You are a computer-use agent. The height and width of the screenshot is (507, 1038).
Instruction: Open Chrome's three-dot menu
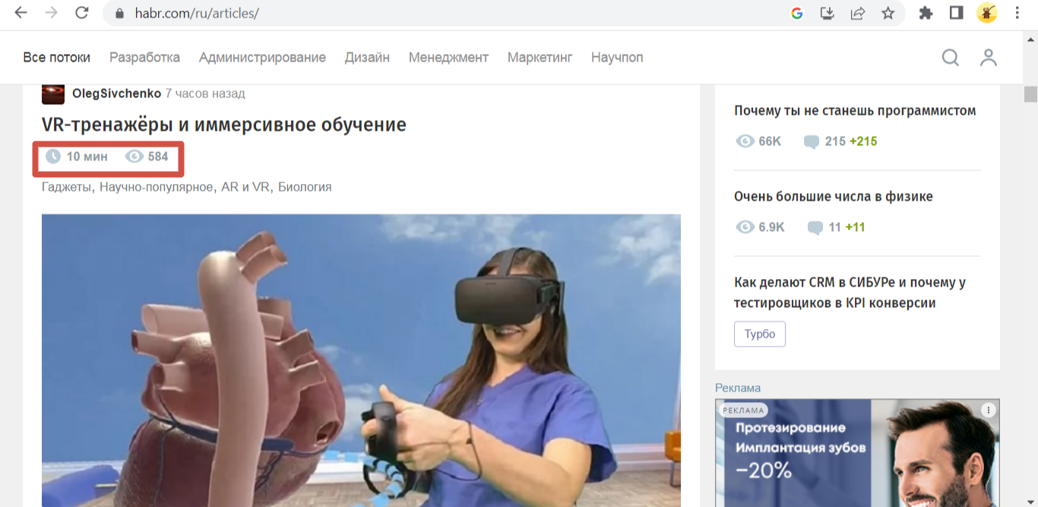pyautogui.click(x=1017, y=13)
